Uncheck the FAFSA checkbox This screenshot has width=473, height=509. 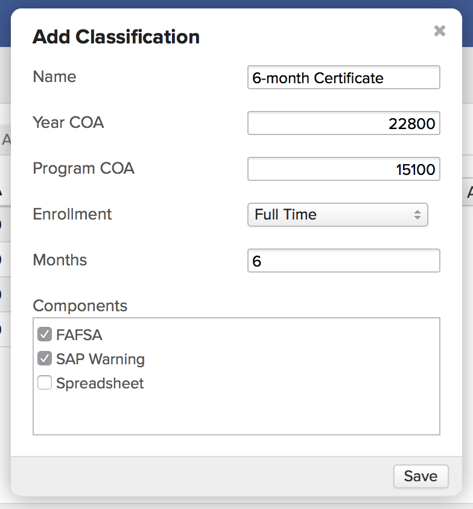click(45, 335)
